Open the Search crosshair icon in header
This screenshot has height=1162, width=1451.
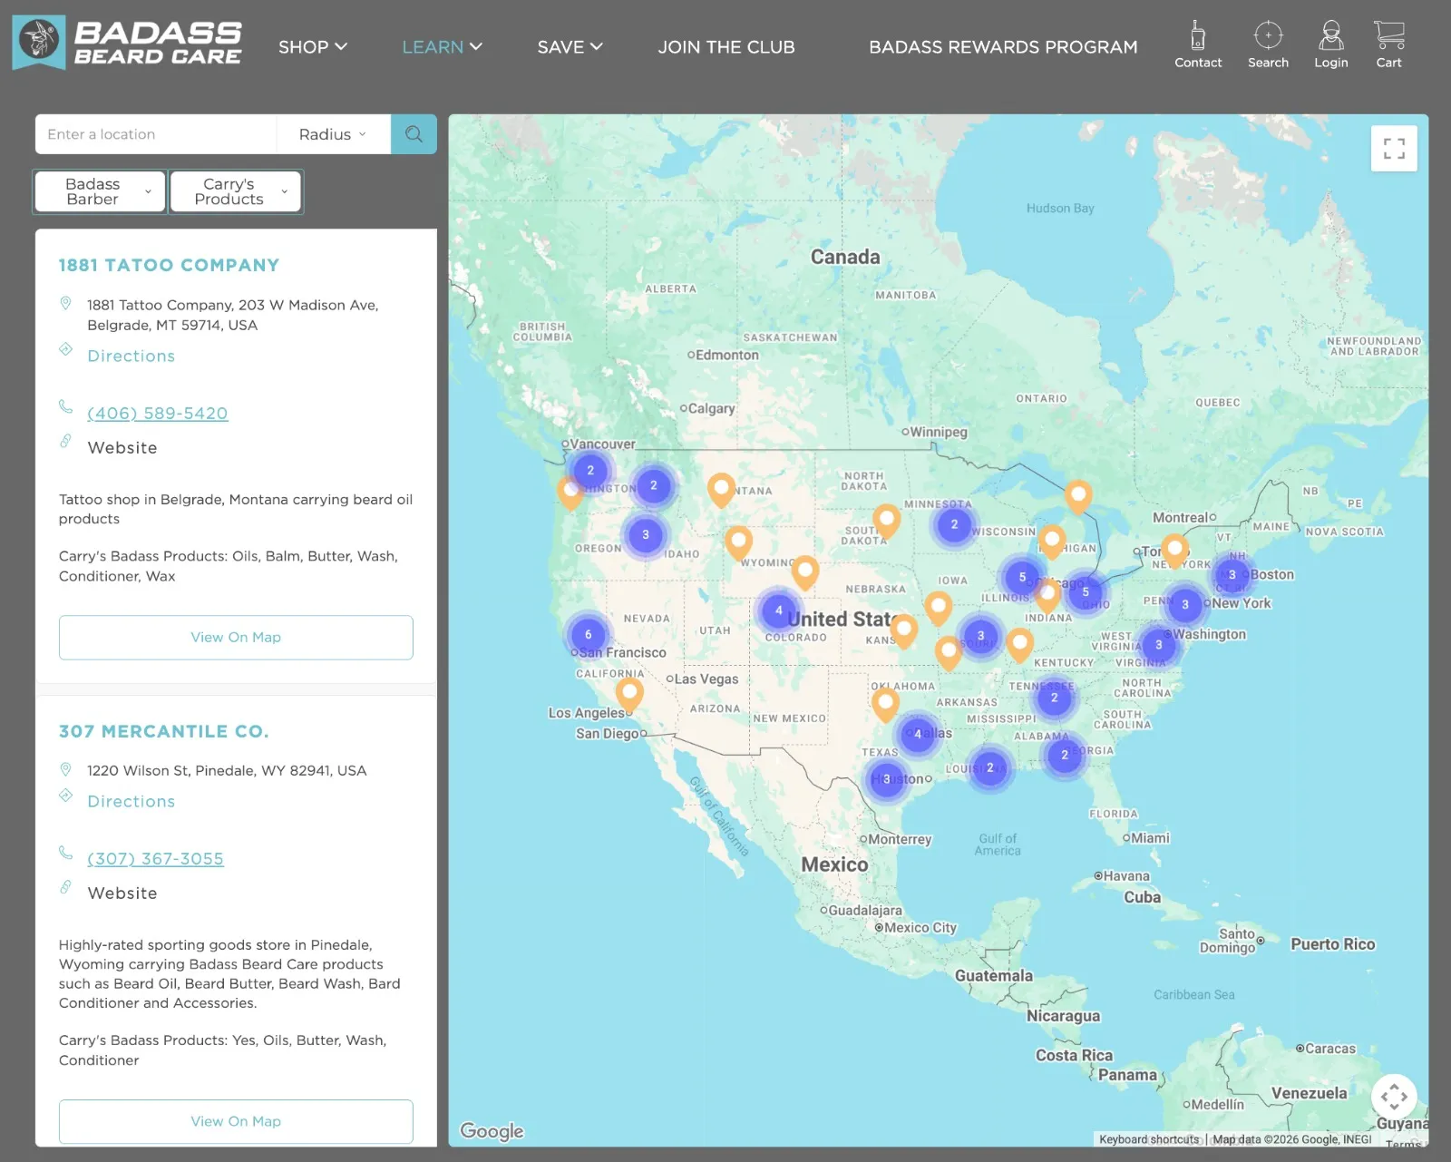[1268, 44]
